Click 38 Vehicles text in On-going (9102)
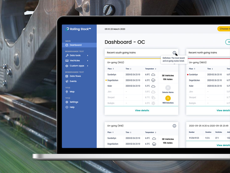The height and width of the screenshot is (173, 230). click(168, 76)
